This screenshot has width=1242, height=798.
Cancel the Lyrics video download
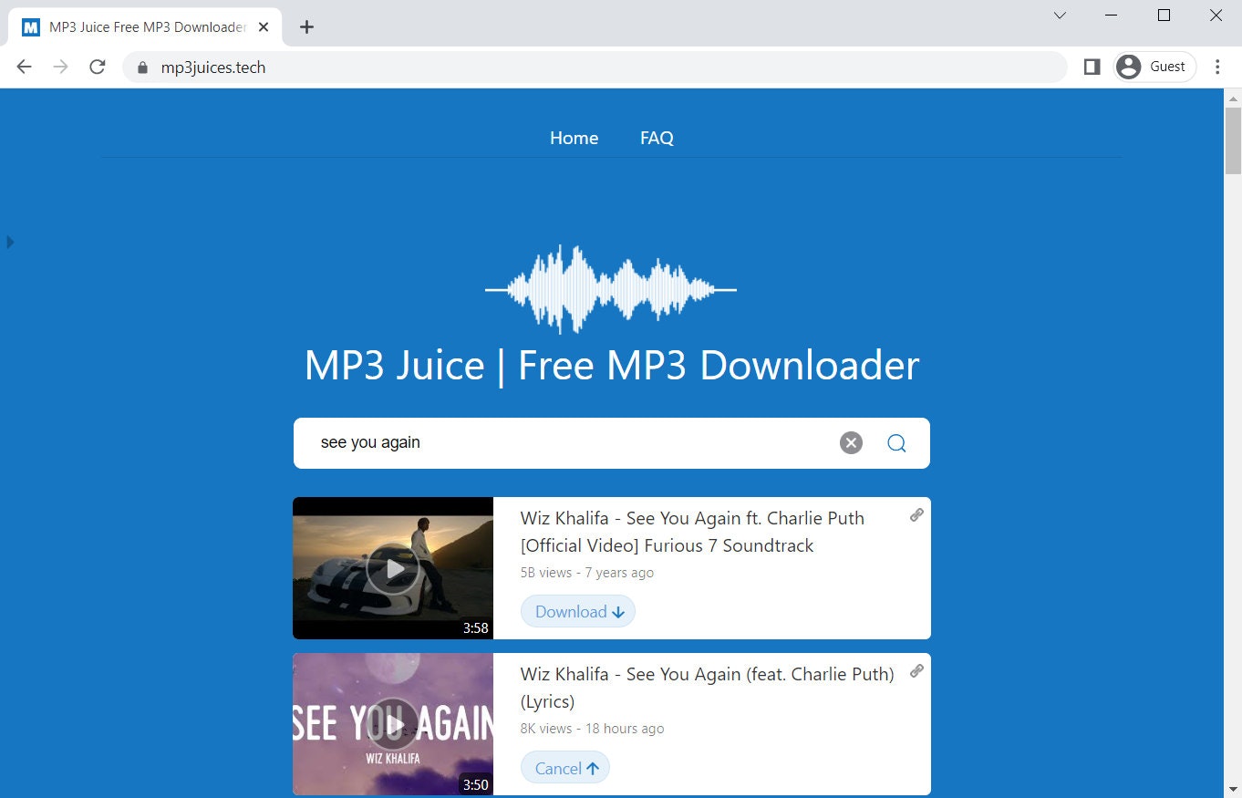(x=564, y=767)
